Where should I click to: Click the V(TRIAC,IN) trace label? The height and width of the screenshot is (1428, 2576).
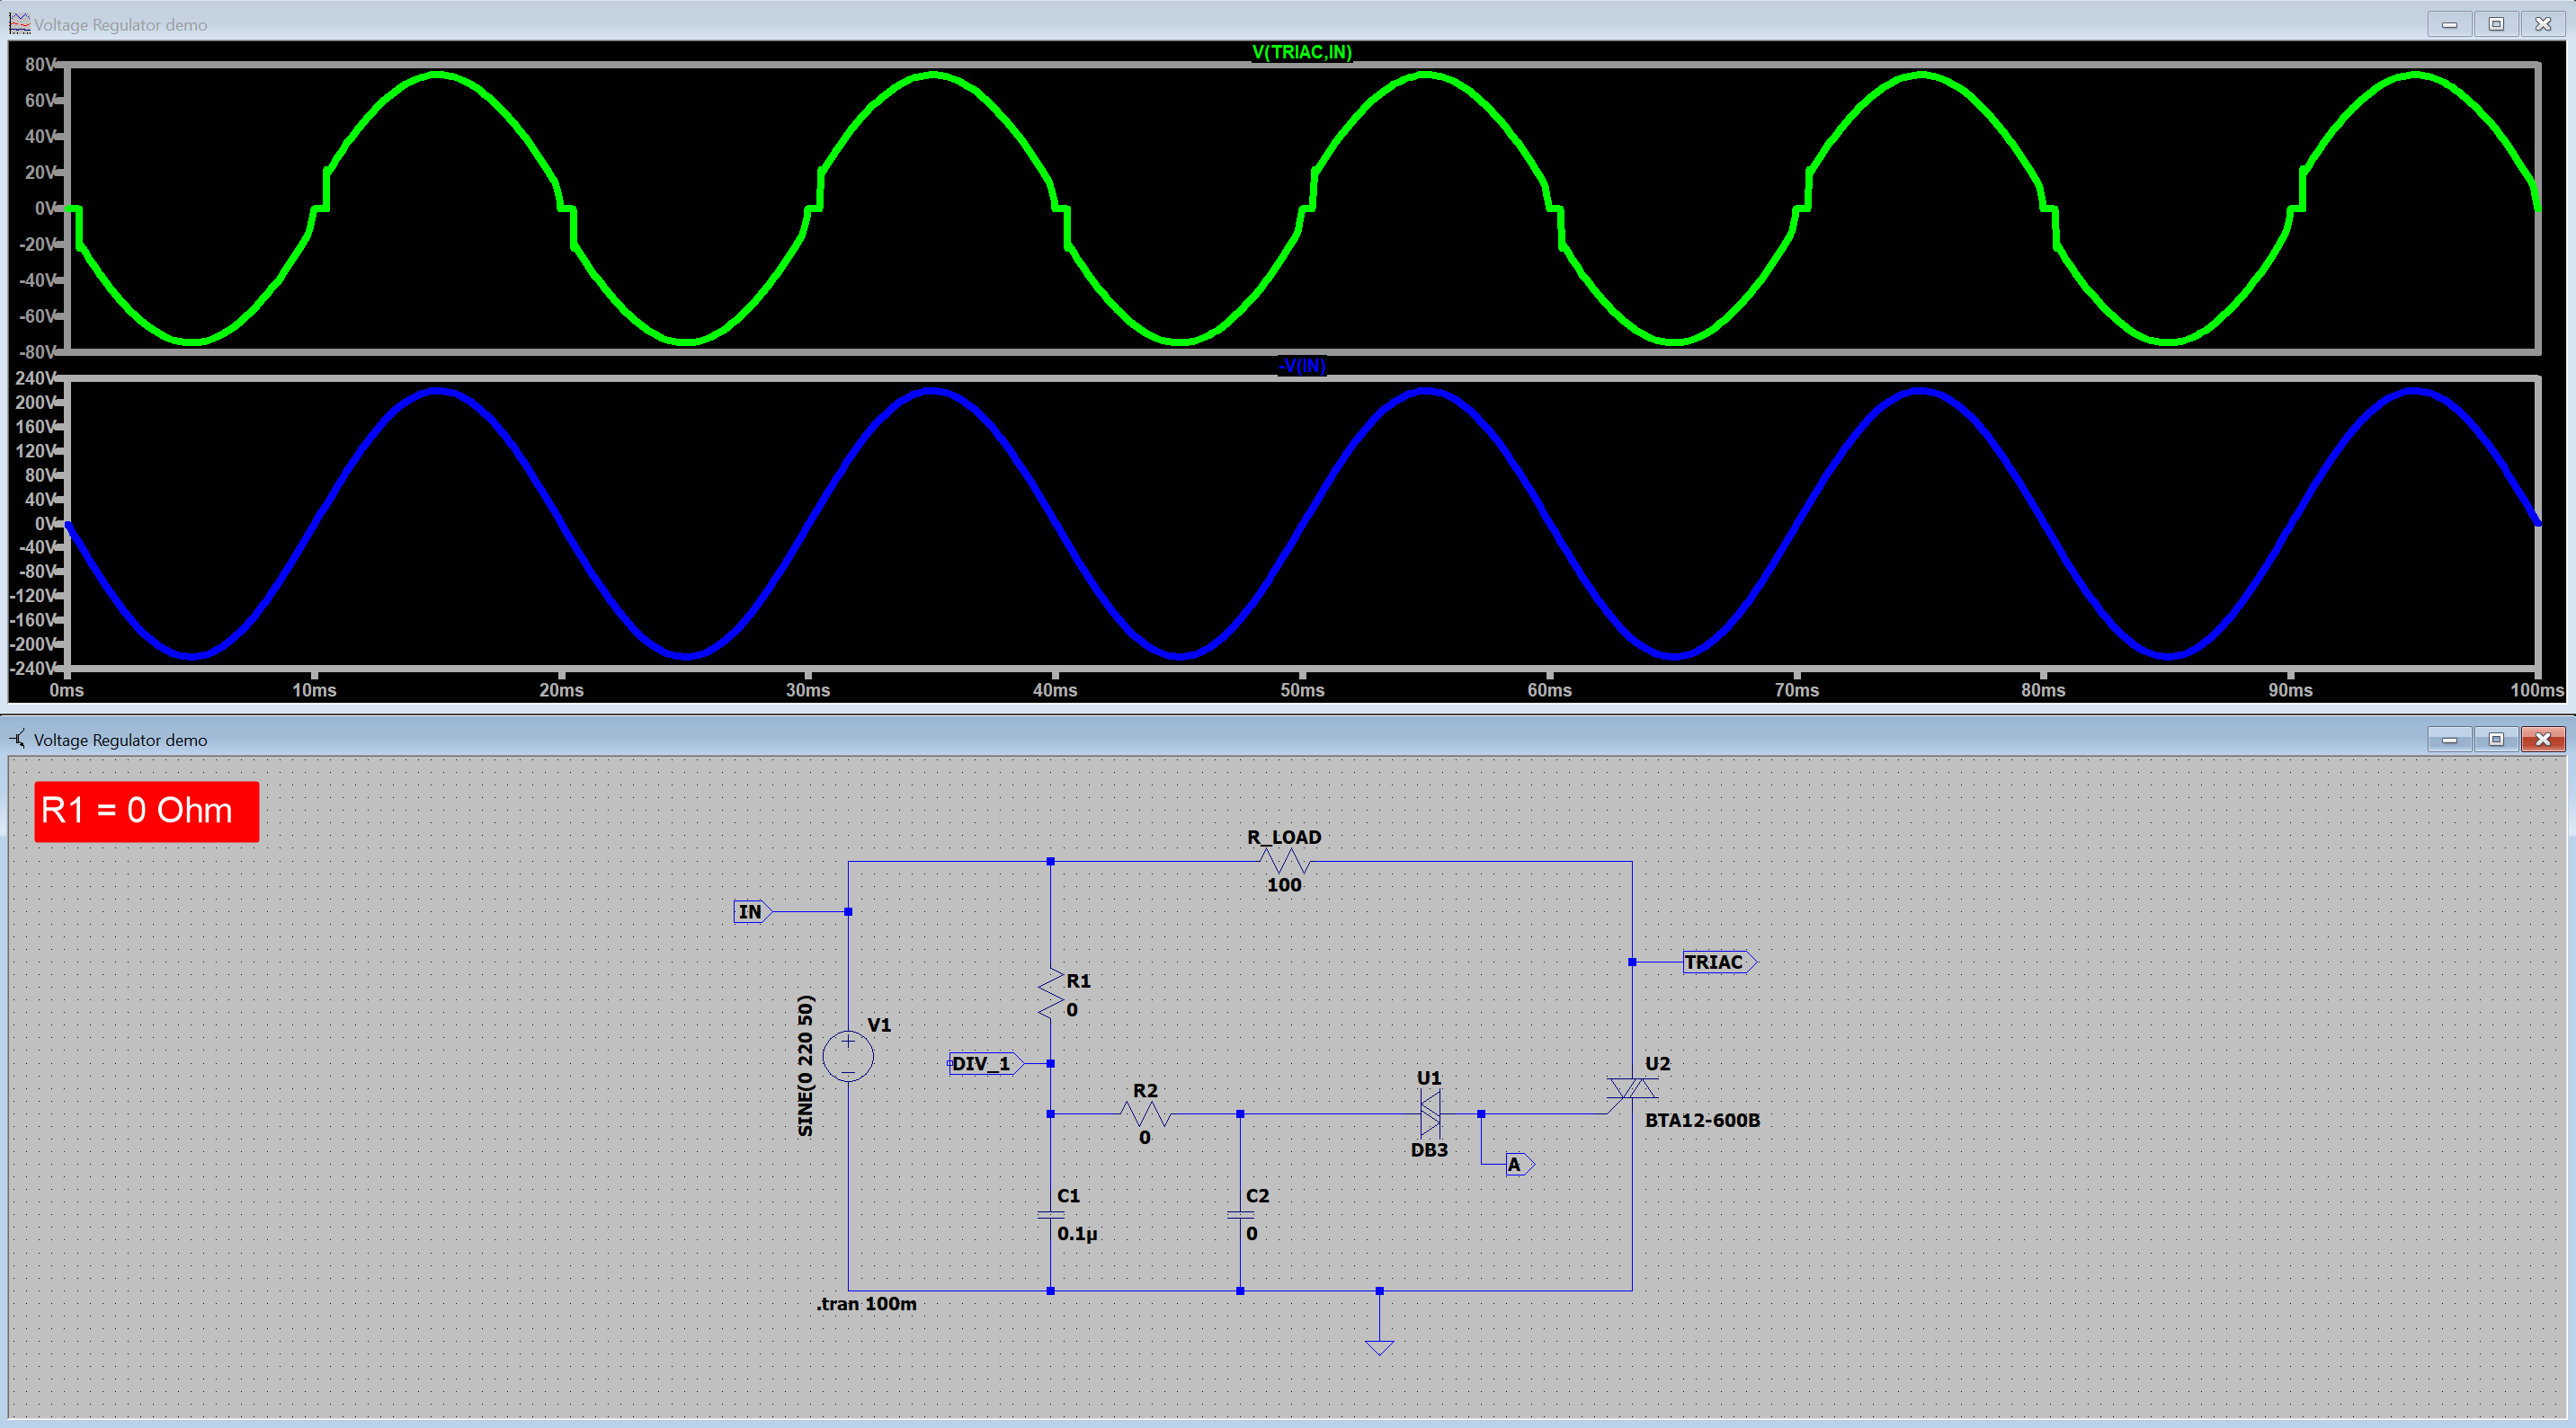tap(1301, 52)
